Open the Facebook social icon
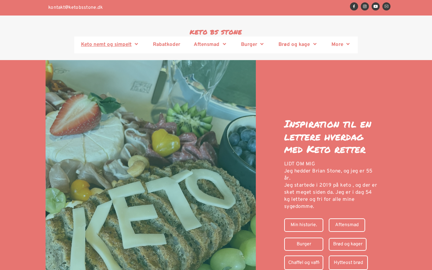432x270 pixels. pyautogui.click(x=354, y=6)
